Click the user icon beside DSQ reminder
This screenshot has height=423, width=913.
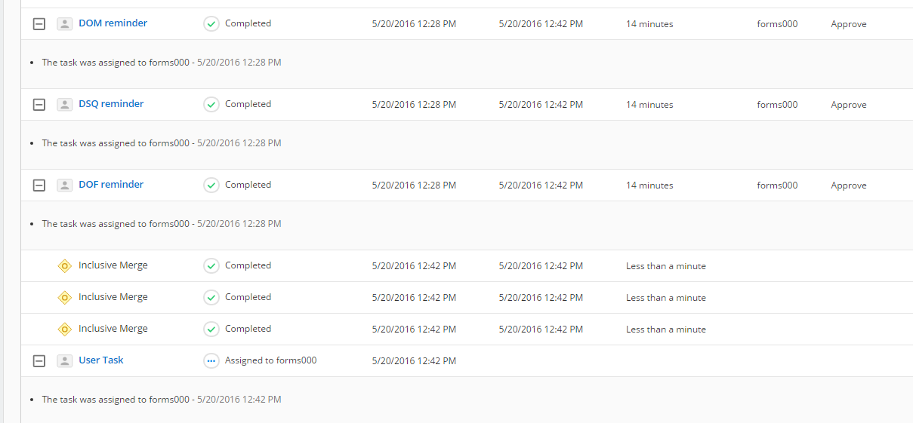64,105
